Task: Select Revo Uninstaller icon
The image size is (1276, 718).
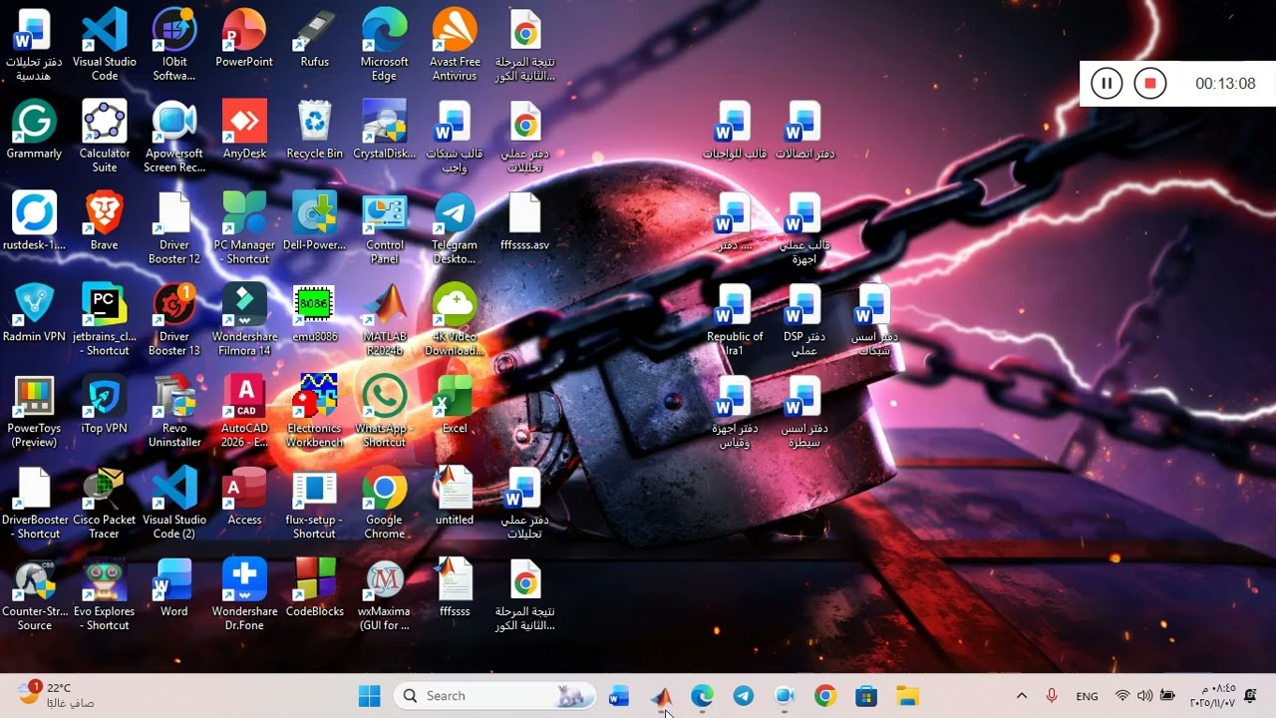Action: [174, 413]
